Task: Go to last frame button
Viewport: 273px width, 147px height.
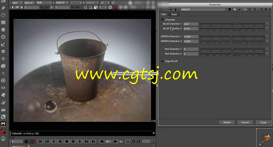Action: pyautogui.click(x=93, y=142)
